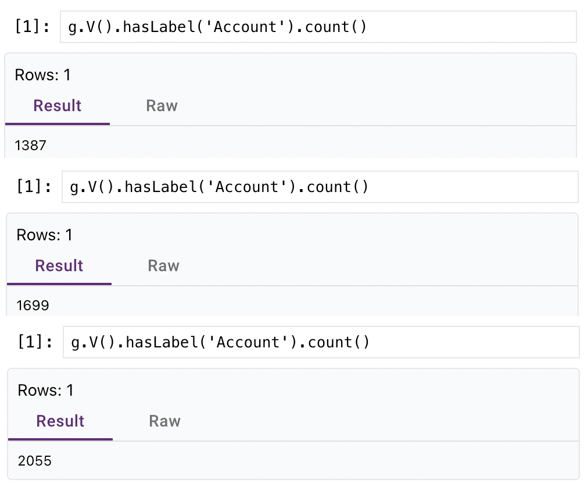Select the Result tab above 1387

tap(58, 106)
